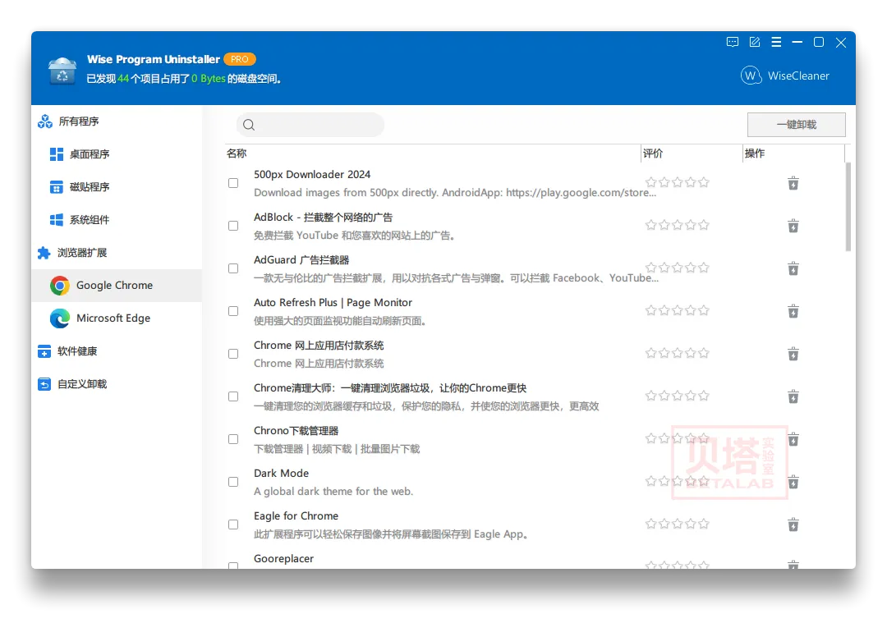Click the magnifier search icon
The height and width of the screenshot is (623, 887).
point(249,125)
